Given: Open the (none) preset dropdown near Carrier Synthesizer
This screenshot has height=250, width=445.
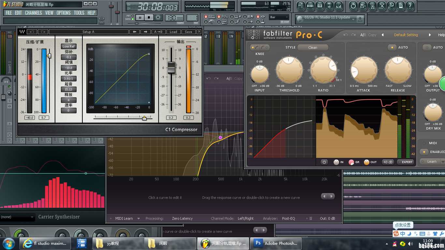Looking at the screenshot, I should [17, 217].
